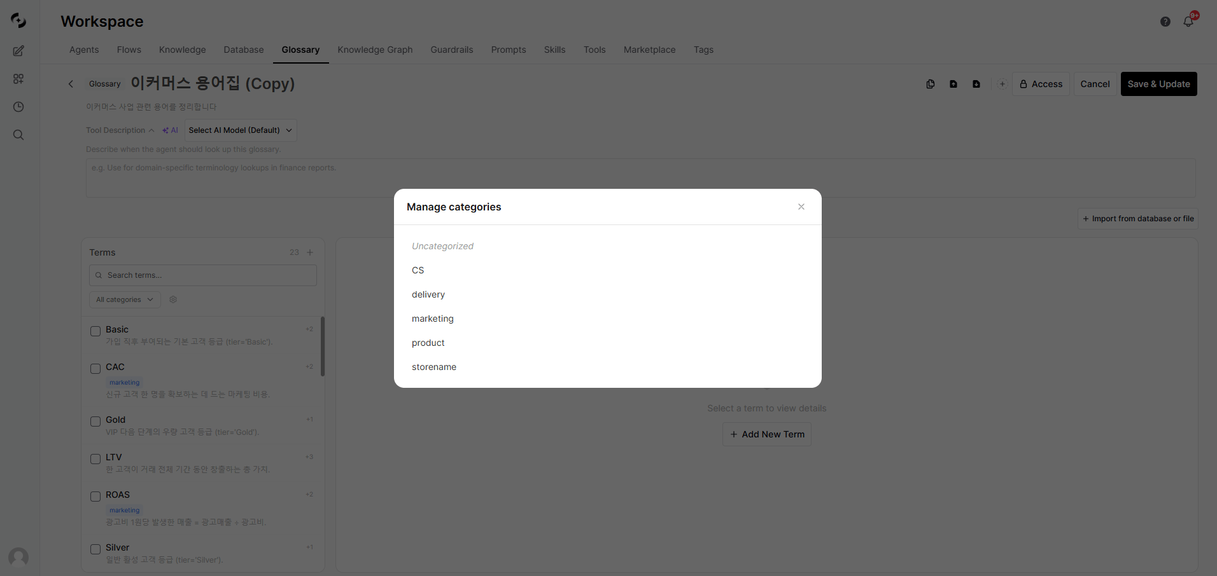Open the notifications bell

coord(1188,22)
